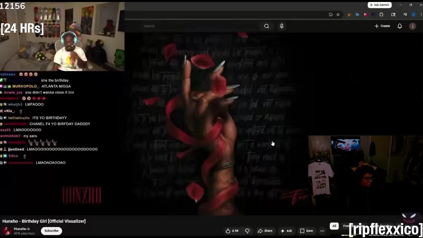The width and height of the screenshot is (423, 238).
Task: Click the Hunxho channel avatar
Action: 7,231
